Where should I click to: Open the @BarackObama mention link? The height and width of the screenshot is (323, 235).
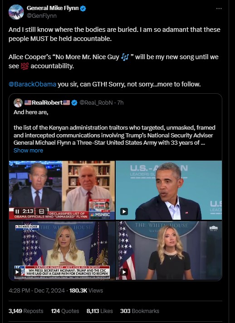(x=32, y=84)
